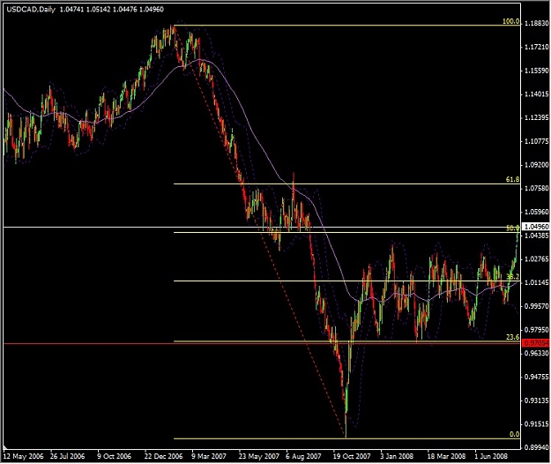Viewport: 551px width, 464px height.
Task: Click the 1.09200 price axis value
Action: [536, 165]
